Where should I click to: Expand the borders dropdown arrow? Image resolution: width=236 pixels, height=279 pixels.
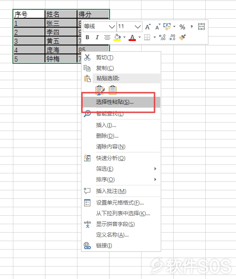pos(155,37)
